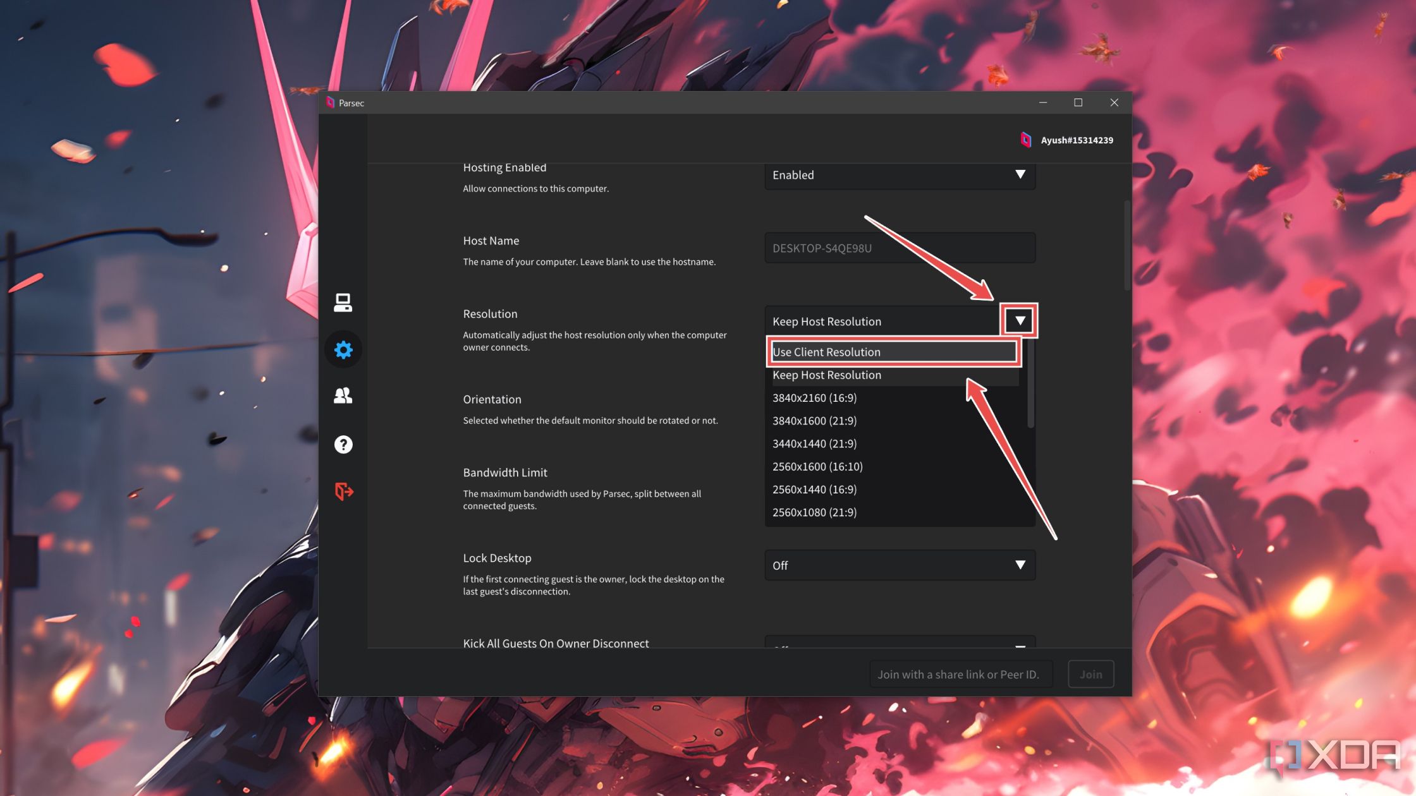Select 2560x1440 (16:9) resolution option
1416x796 pixels.
tap(815, 489)
